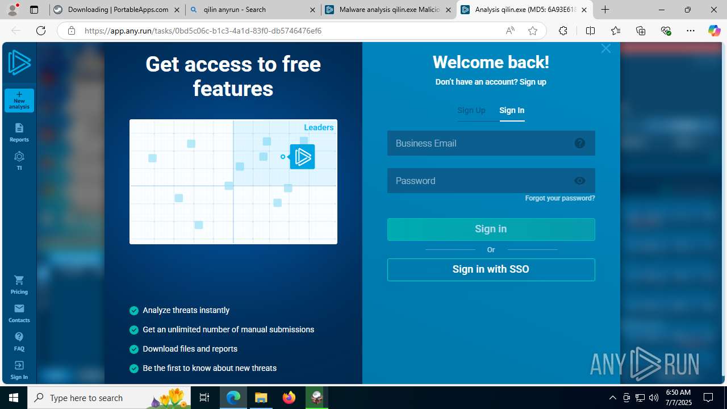Click the green Sign in button
This screenshot has width=727, height=409.
pyautogui.click(x=491, y=229)
